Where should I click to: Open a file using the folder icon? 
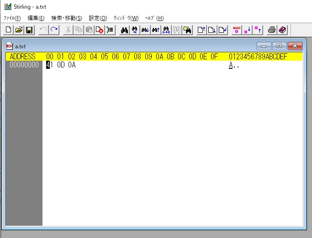pos(19,30)
